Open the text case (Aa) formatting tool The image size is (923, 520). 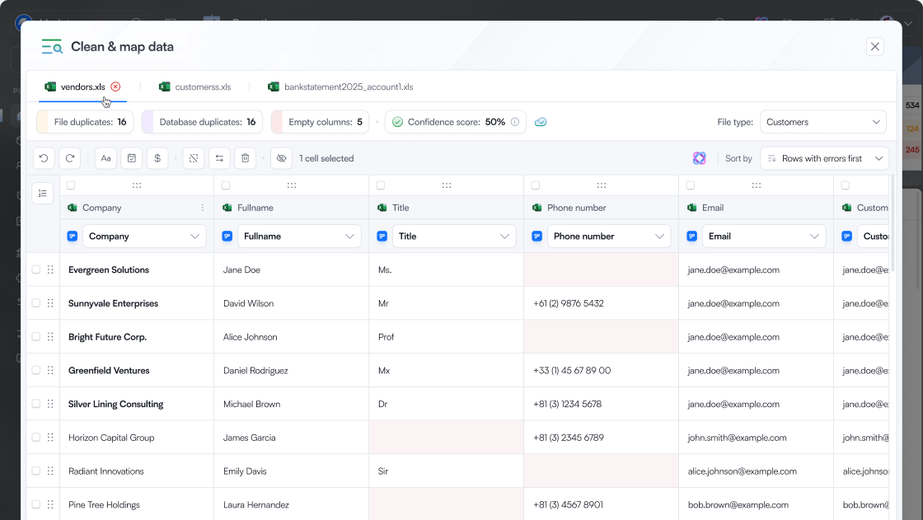[x=106, y=158]
